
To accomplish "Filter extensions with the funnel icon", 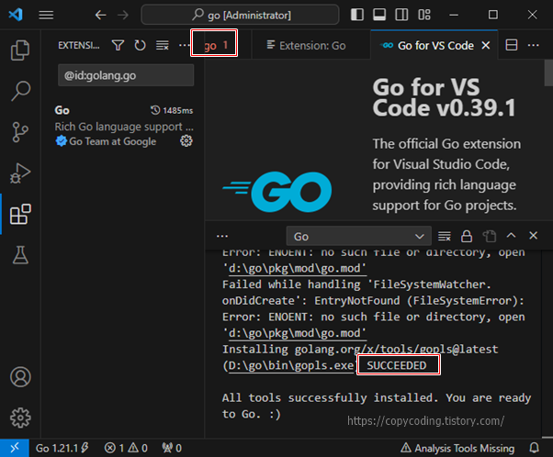I will pos(118,46).
